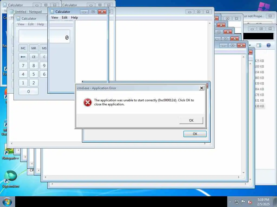The width and height of the screenshot is (277, 207).
Task: Click the MR memory recall button
Action: [x=34, y=48]
